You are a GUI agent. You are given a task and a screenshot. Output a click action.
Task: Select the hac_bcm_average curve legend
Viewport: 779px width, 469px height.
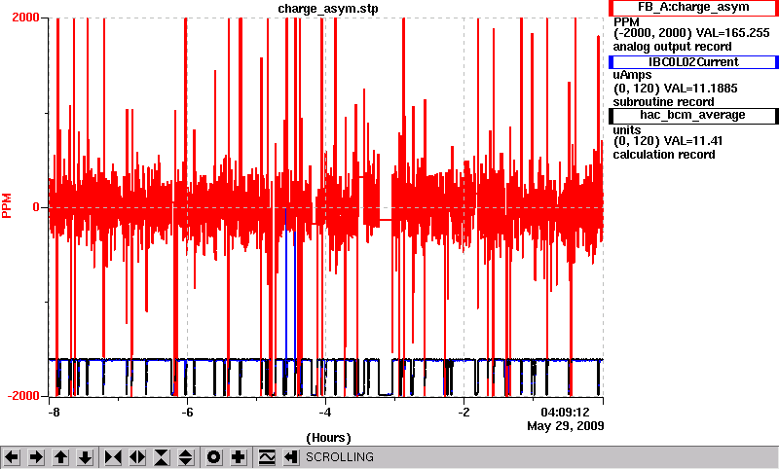pos(693,115)
